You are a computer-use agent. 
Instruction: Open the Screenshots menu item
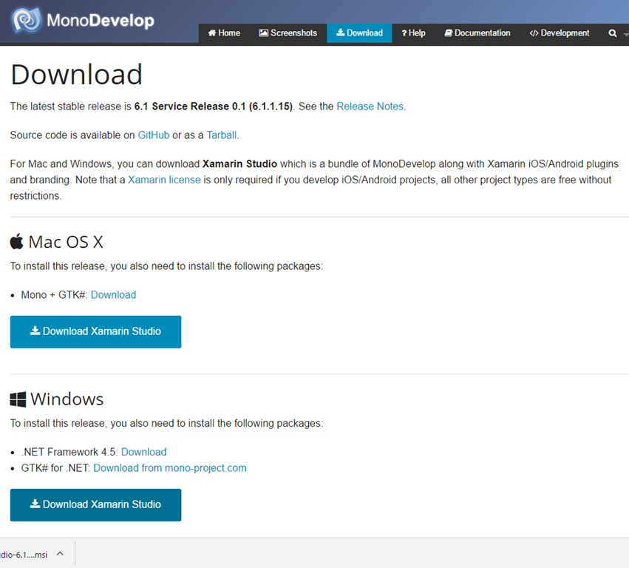(x=288, y=33)
